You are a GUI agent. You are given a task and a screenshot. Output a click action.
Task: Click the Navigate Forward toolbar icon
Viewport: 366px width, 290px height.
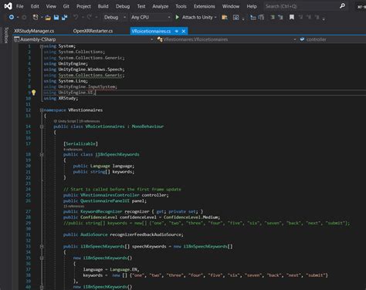click(x=24, y=17)
